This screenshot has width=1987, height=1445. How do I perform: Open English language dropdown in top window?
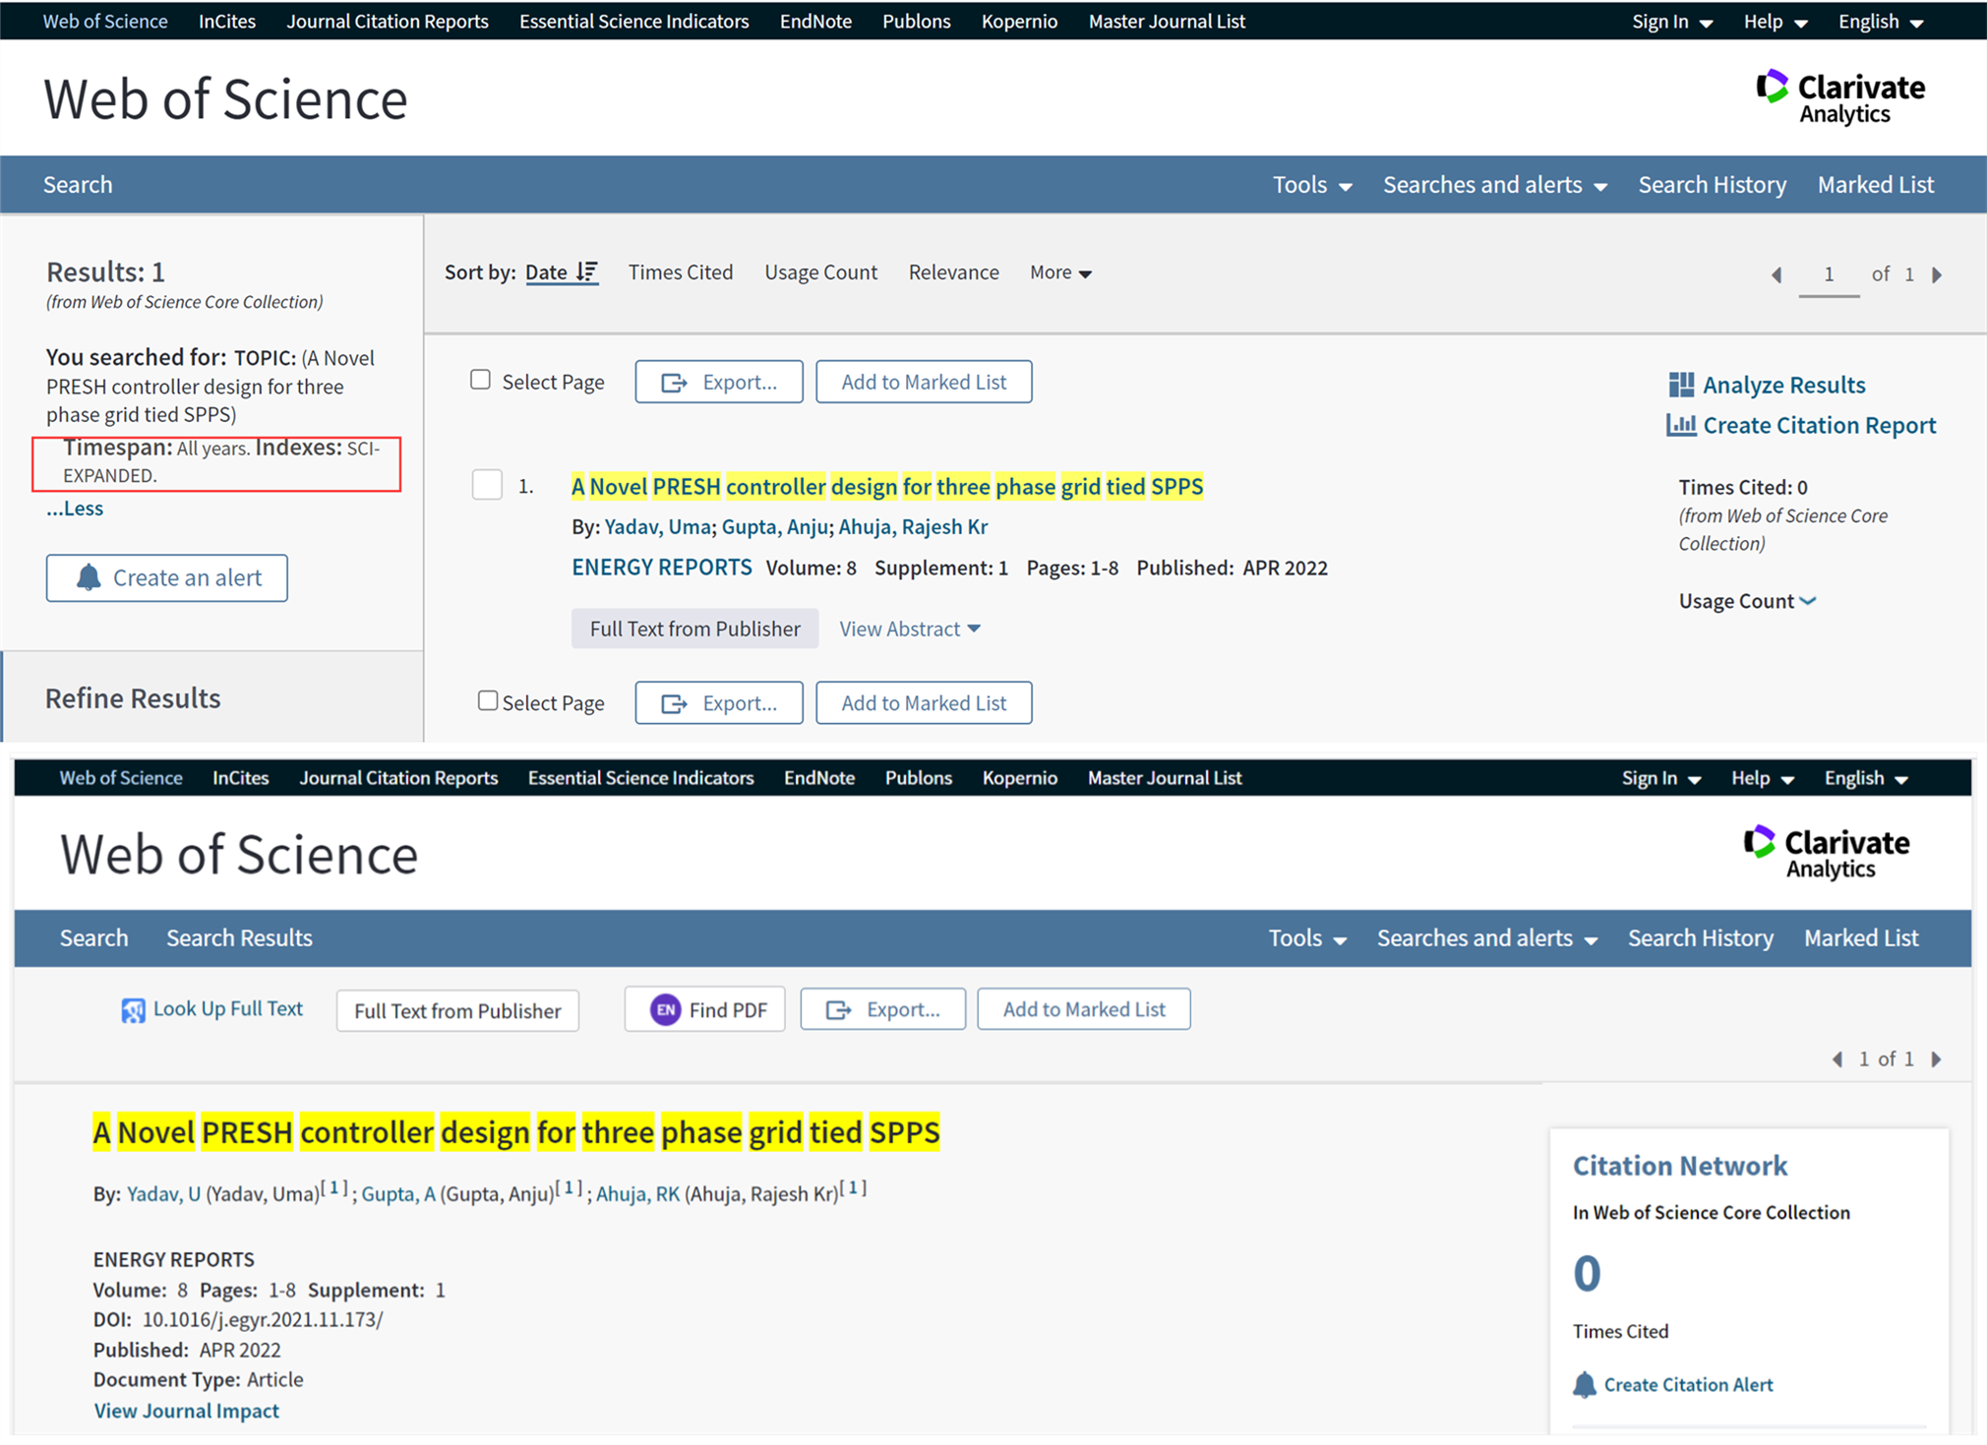1880,22
